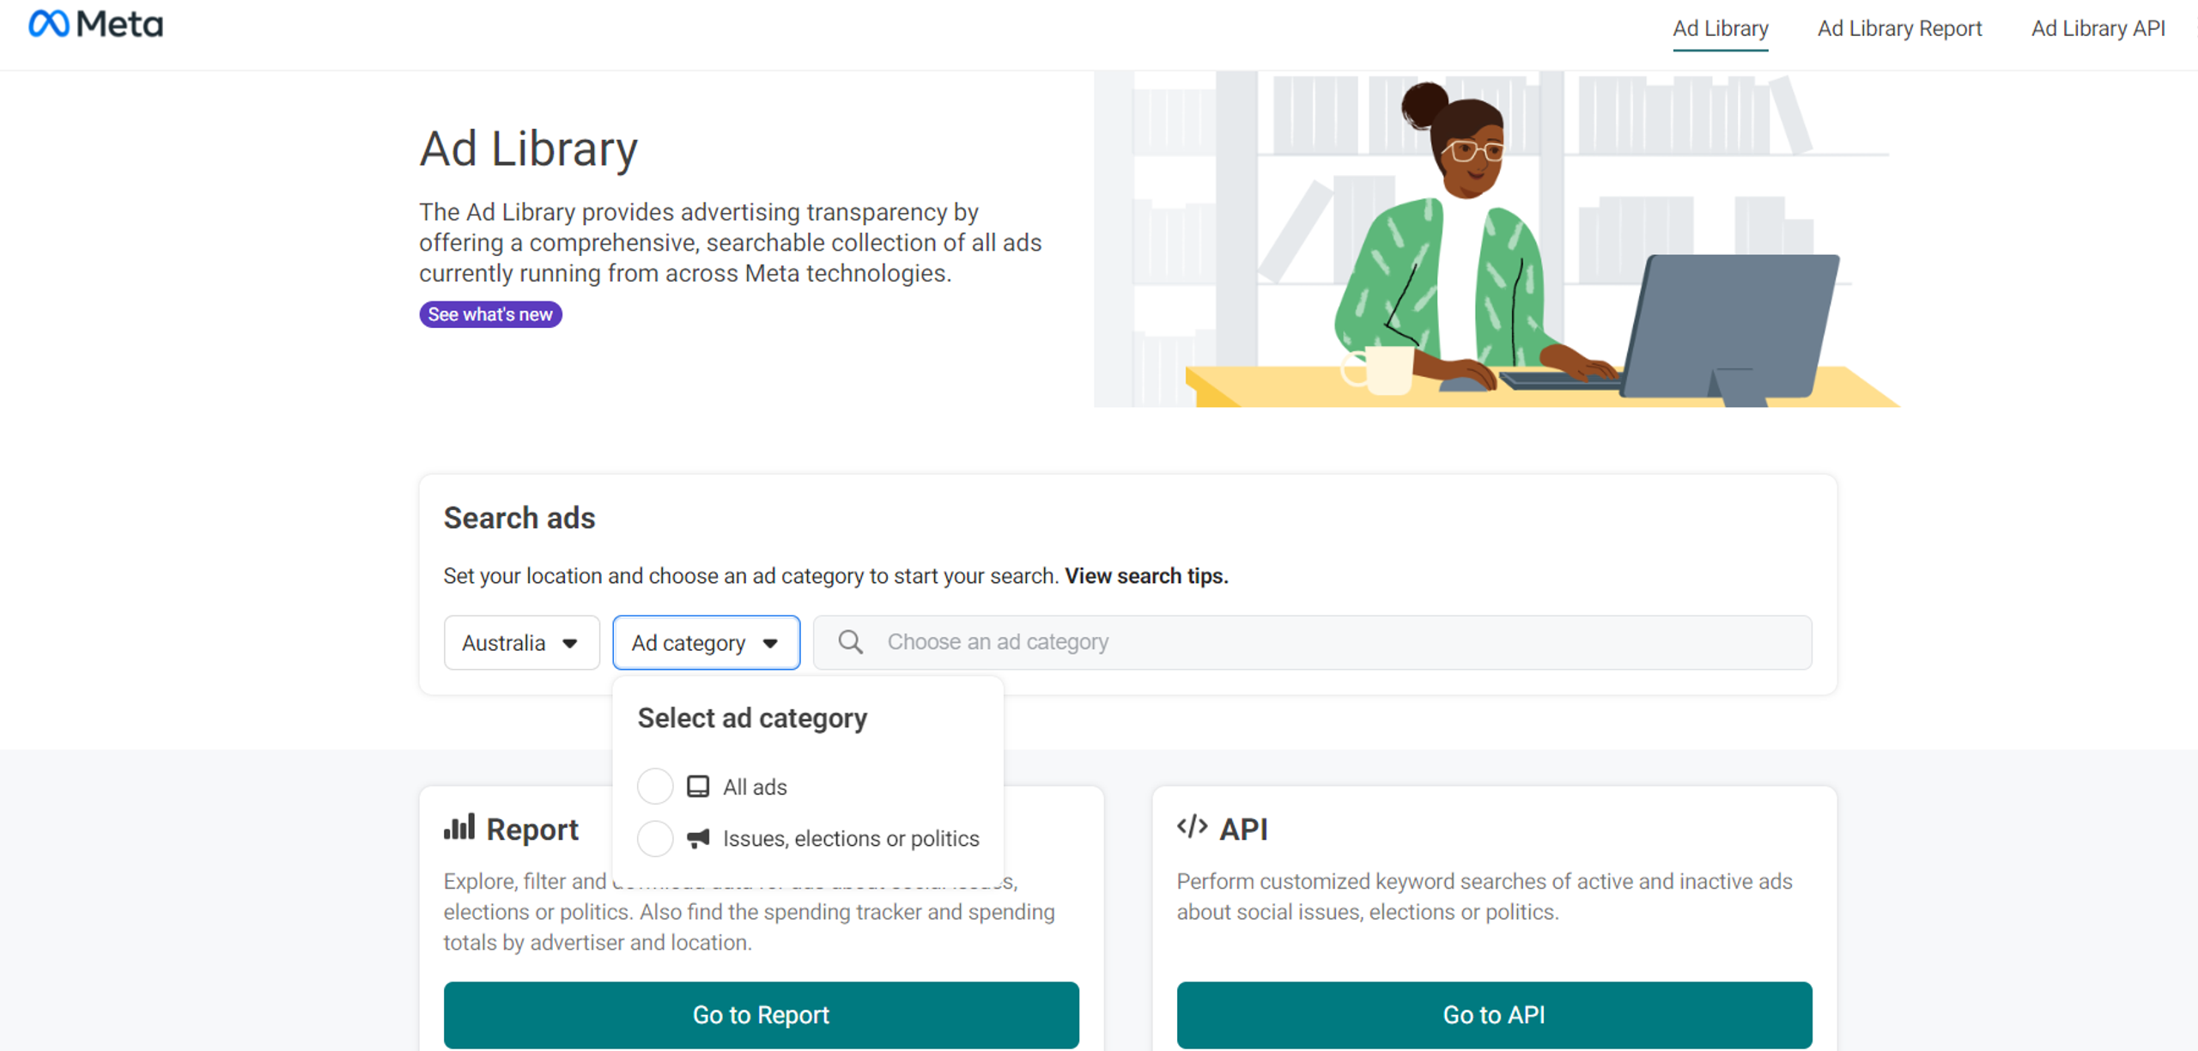
Task: Switch to the Ad Library tab
Action: (x=1720, y=28)
